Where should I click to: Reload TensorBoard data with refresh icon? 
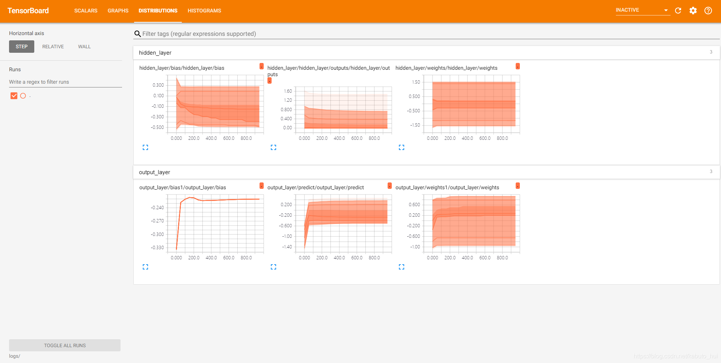tap(678, 11)
